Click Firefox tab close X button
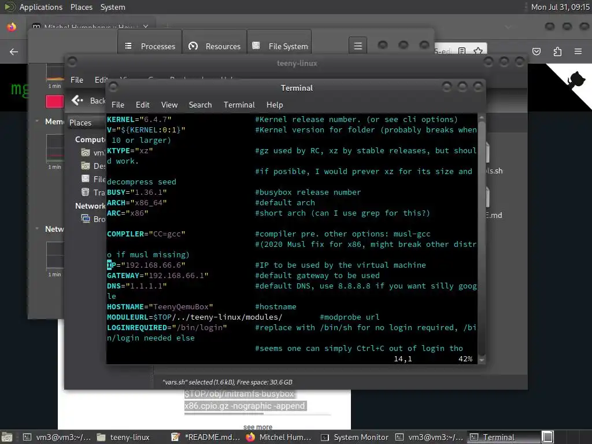Screen dimensions: 592x444 coord(146,27)
